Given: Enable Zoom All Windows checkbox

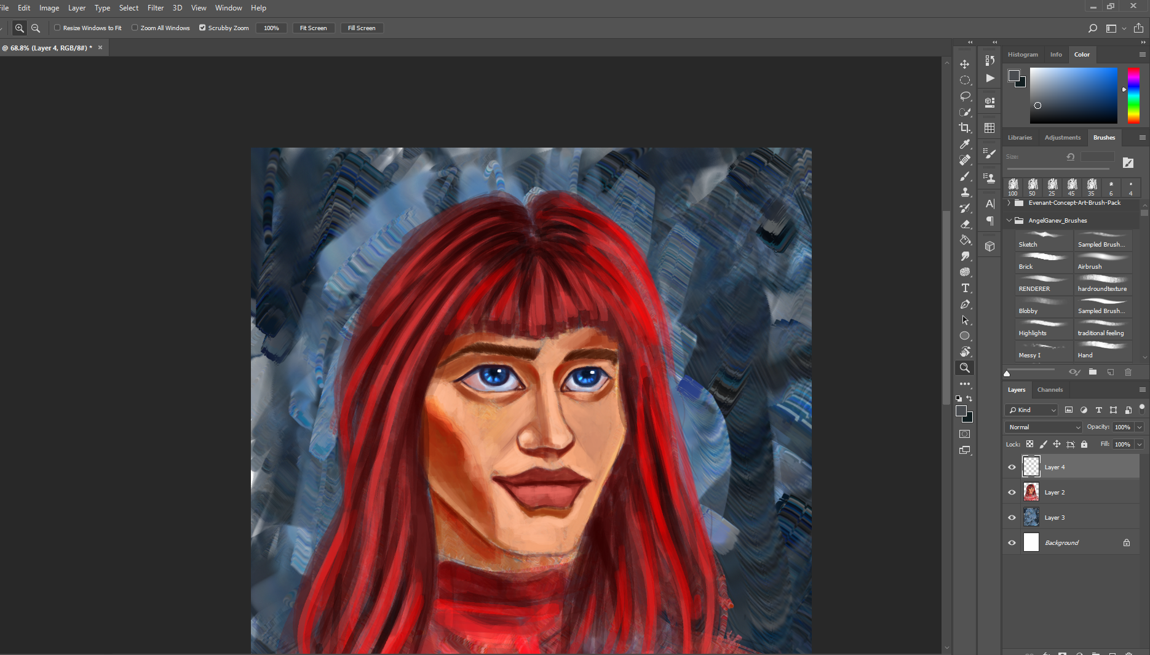Looking at the screenshot, I should [135, 28].
